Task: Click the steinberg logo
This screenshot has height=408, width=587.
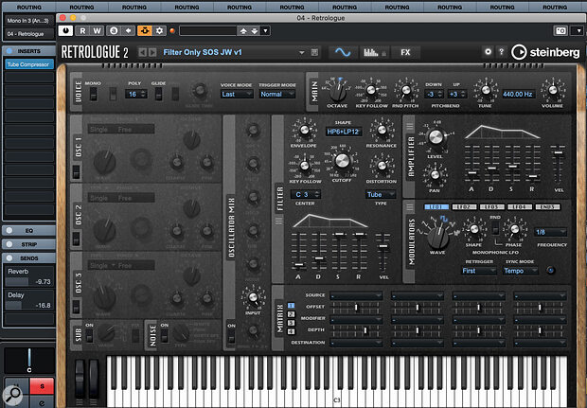Action: pyautogui.click(x=546, y=52)
